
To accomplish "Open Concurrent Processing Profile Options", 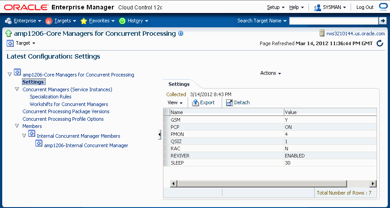I will (63, 119).
